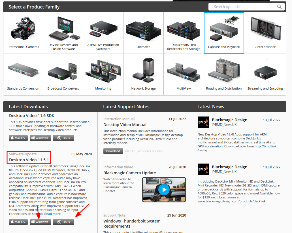This screenshot has width=292, height=233.
Task: Open the Desktop Video 11.5.1 title
Action: [x=29, y=160]
